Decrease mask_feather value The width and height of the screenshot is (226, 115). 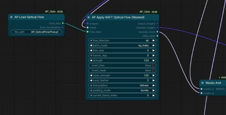pos(91,81)
